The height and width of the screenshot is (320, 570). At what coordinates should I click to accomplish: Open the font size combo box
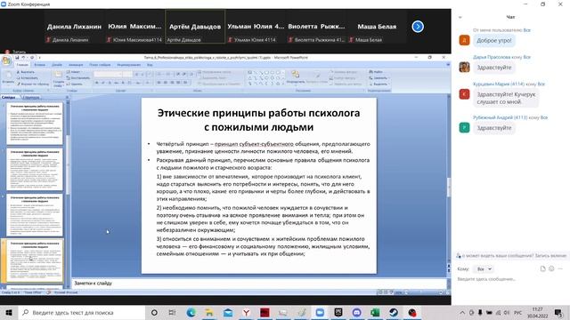tap(127, 74)
